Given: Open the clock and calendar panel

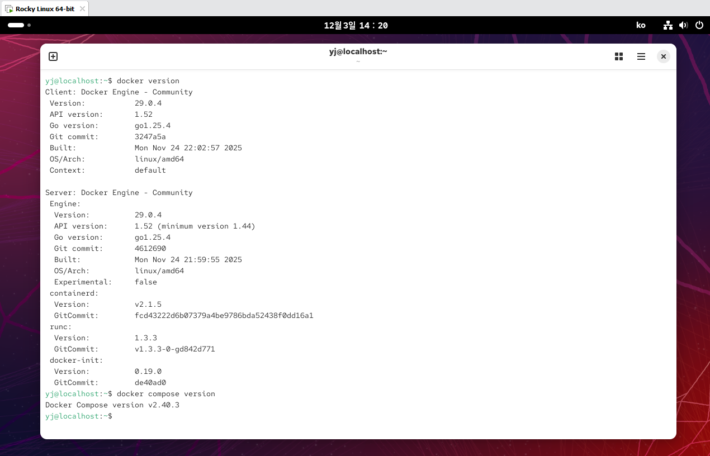Looking at the screenshot, I should 356,25.
